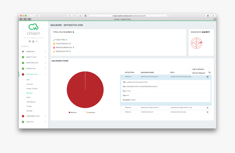Click the cWatch cloud logo

[x=33, y=27]
